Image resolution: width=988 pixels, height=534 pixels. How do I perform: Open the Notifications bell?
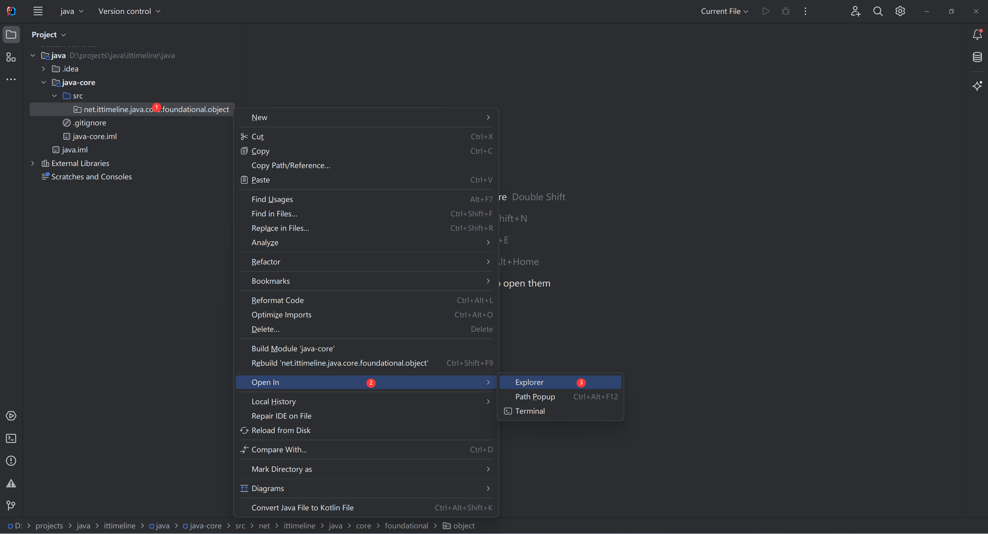click(x=977, y=34)
